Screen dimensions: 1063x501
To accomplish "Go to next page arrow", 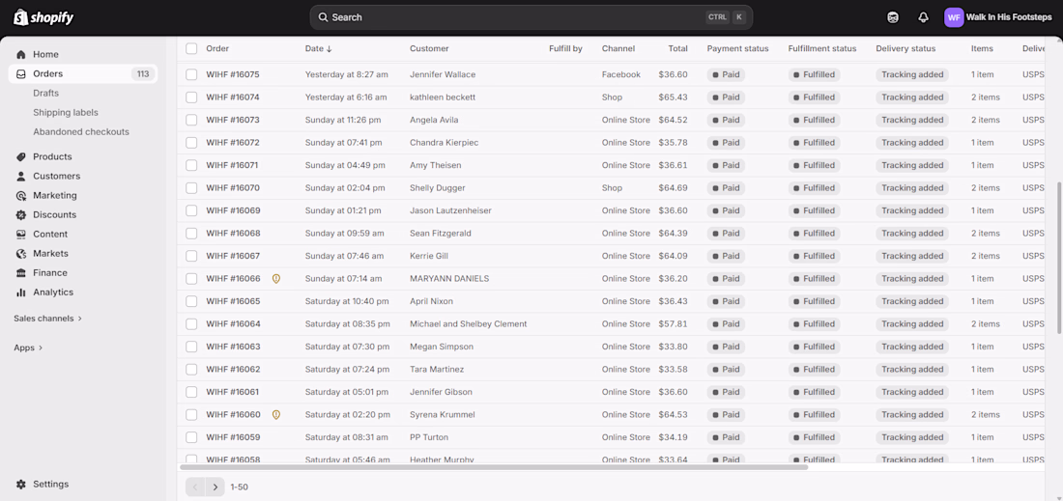I will pos(215,487).
